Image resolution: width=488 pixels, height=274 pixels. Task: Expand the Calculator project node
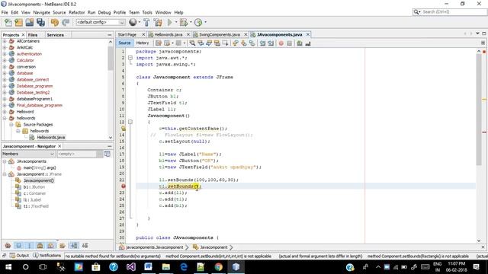[5, 60]
